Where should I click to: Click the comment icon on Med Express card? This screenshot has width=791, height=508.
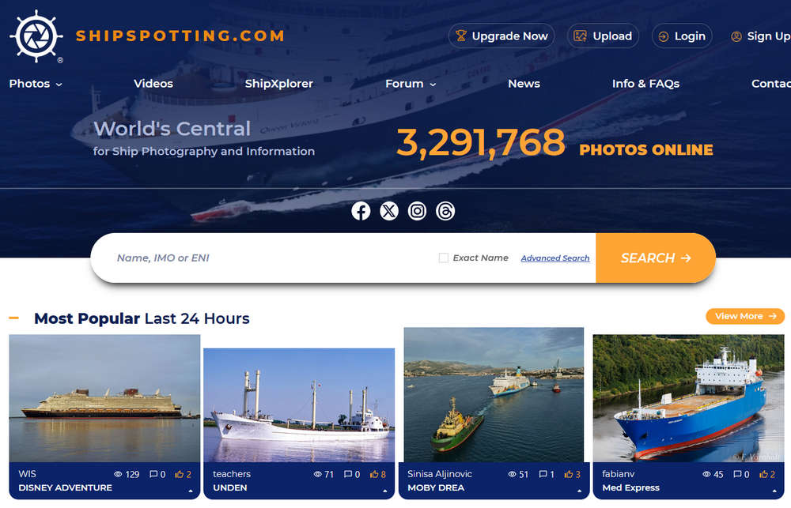[x=737, y=474]
